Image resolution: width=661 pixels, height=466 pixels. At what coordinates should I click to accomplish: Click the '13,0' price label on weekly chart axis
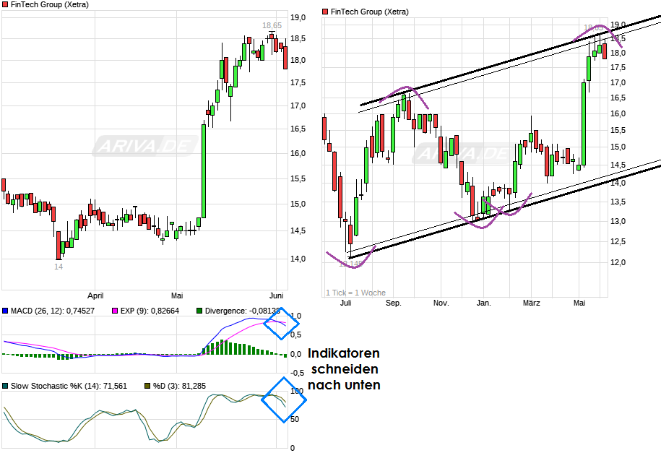618,221
